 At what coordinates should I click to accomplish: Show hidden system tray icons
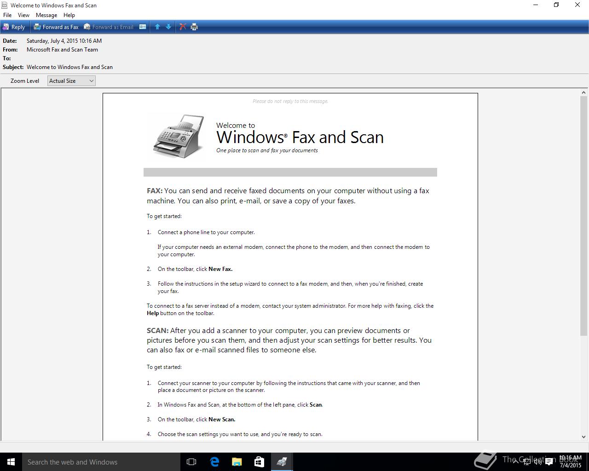515,462
